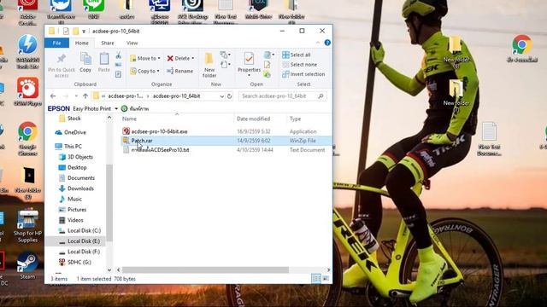
Task: Select the ACDSeePro10.txt text document
Action: (160, 150)
